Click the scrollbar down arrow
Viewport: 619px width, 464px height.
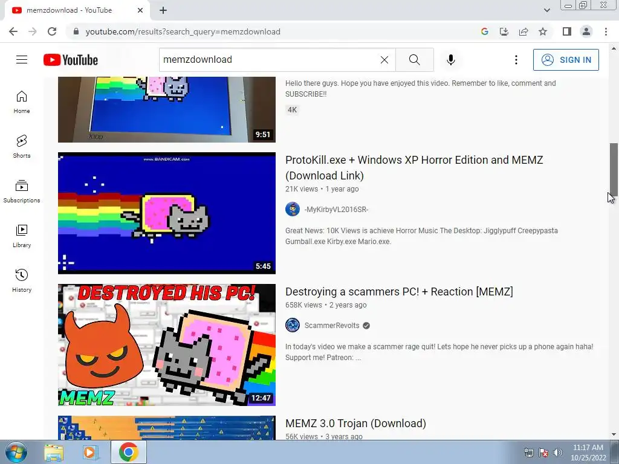point(614,434)
